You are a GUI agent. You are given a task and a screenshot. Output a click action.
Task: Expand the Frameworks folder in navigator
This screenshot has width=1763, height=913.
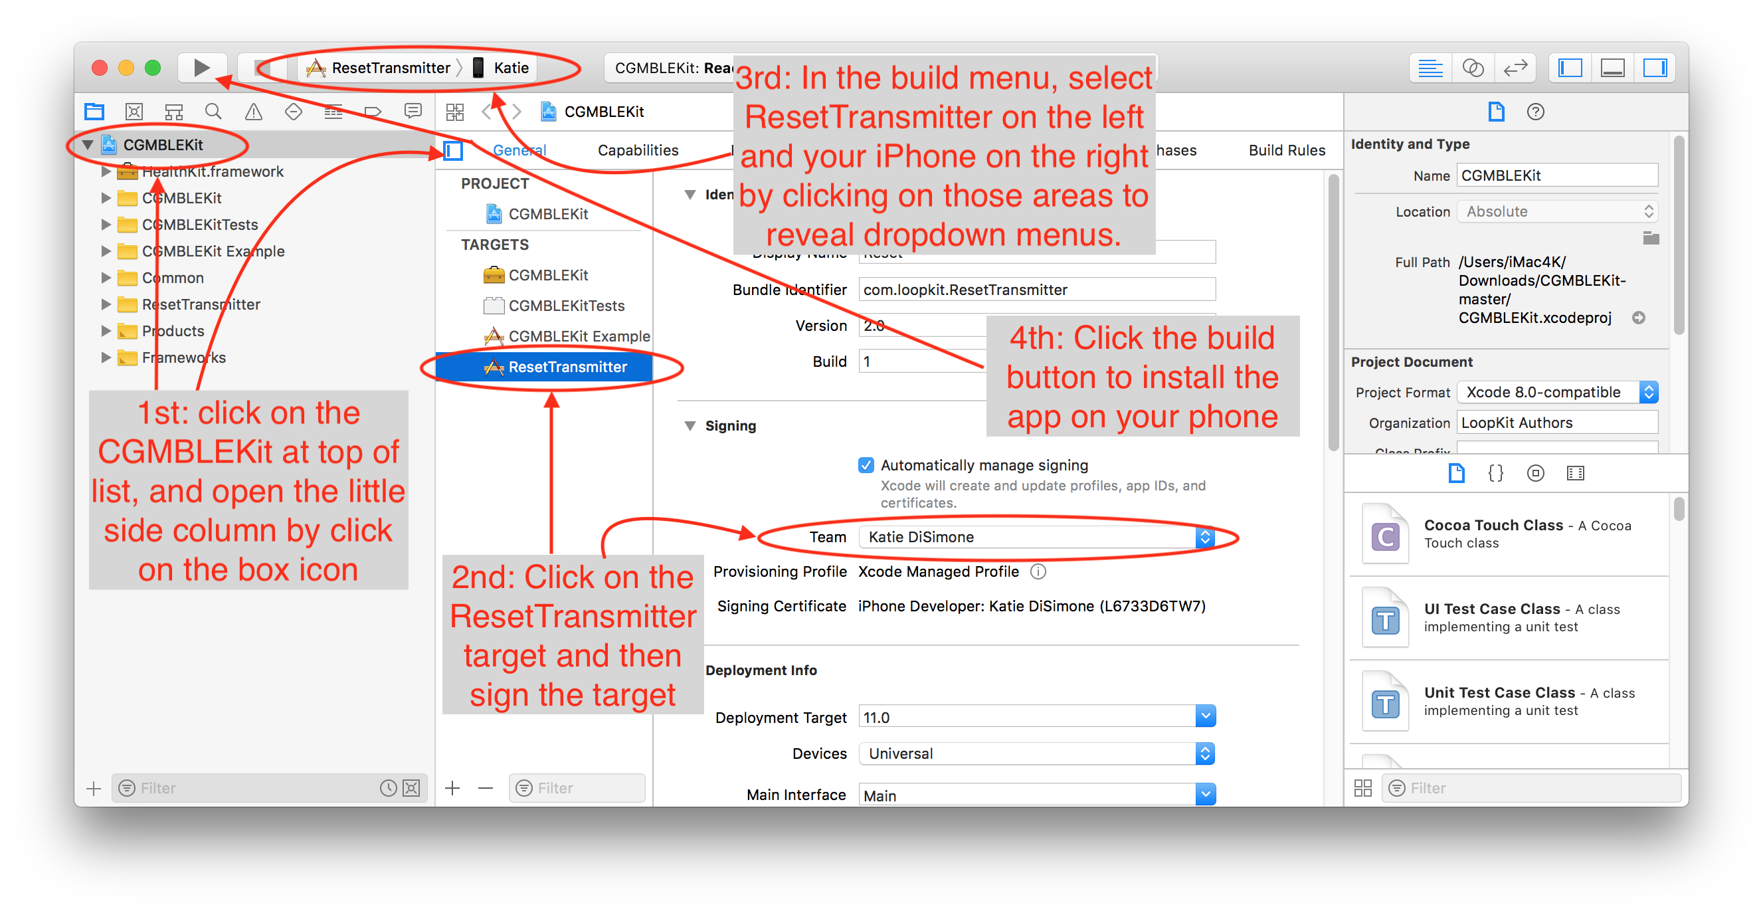pos(102,360)
